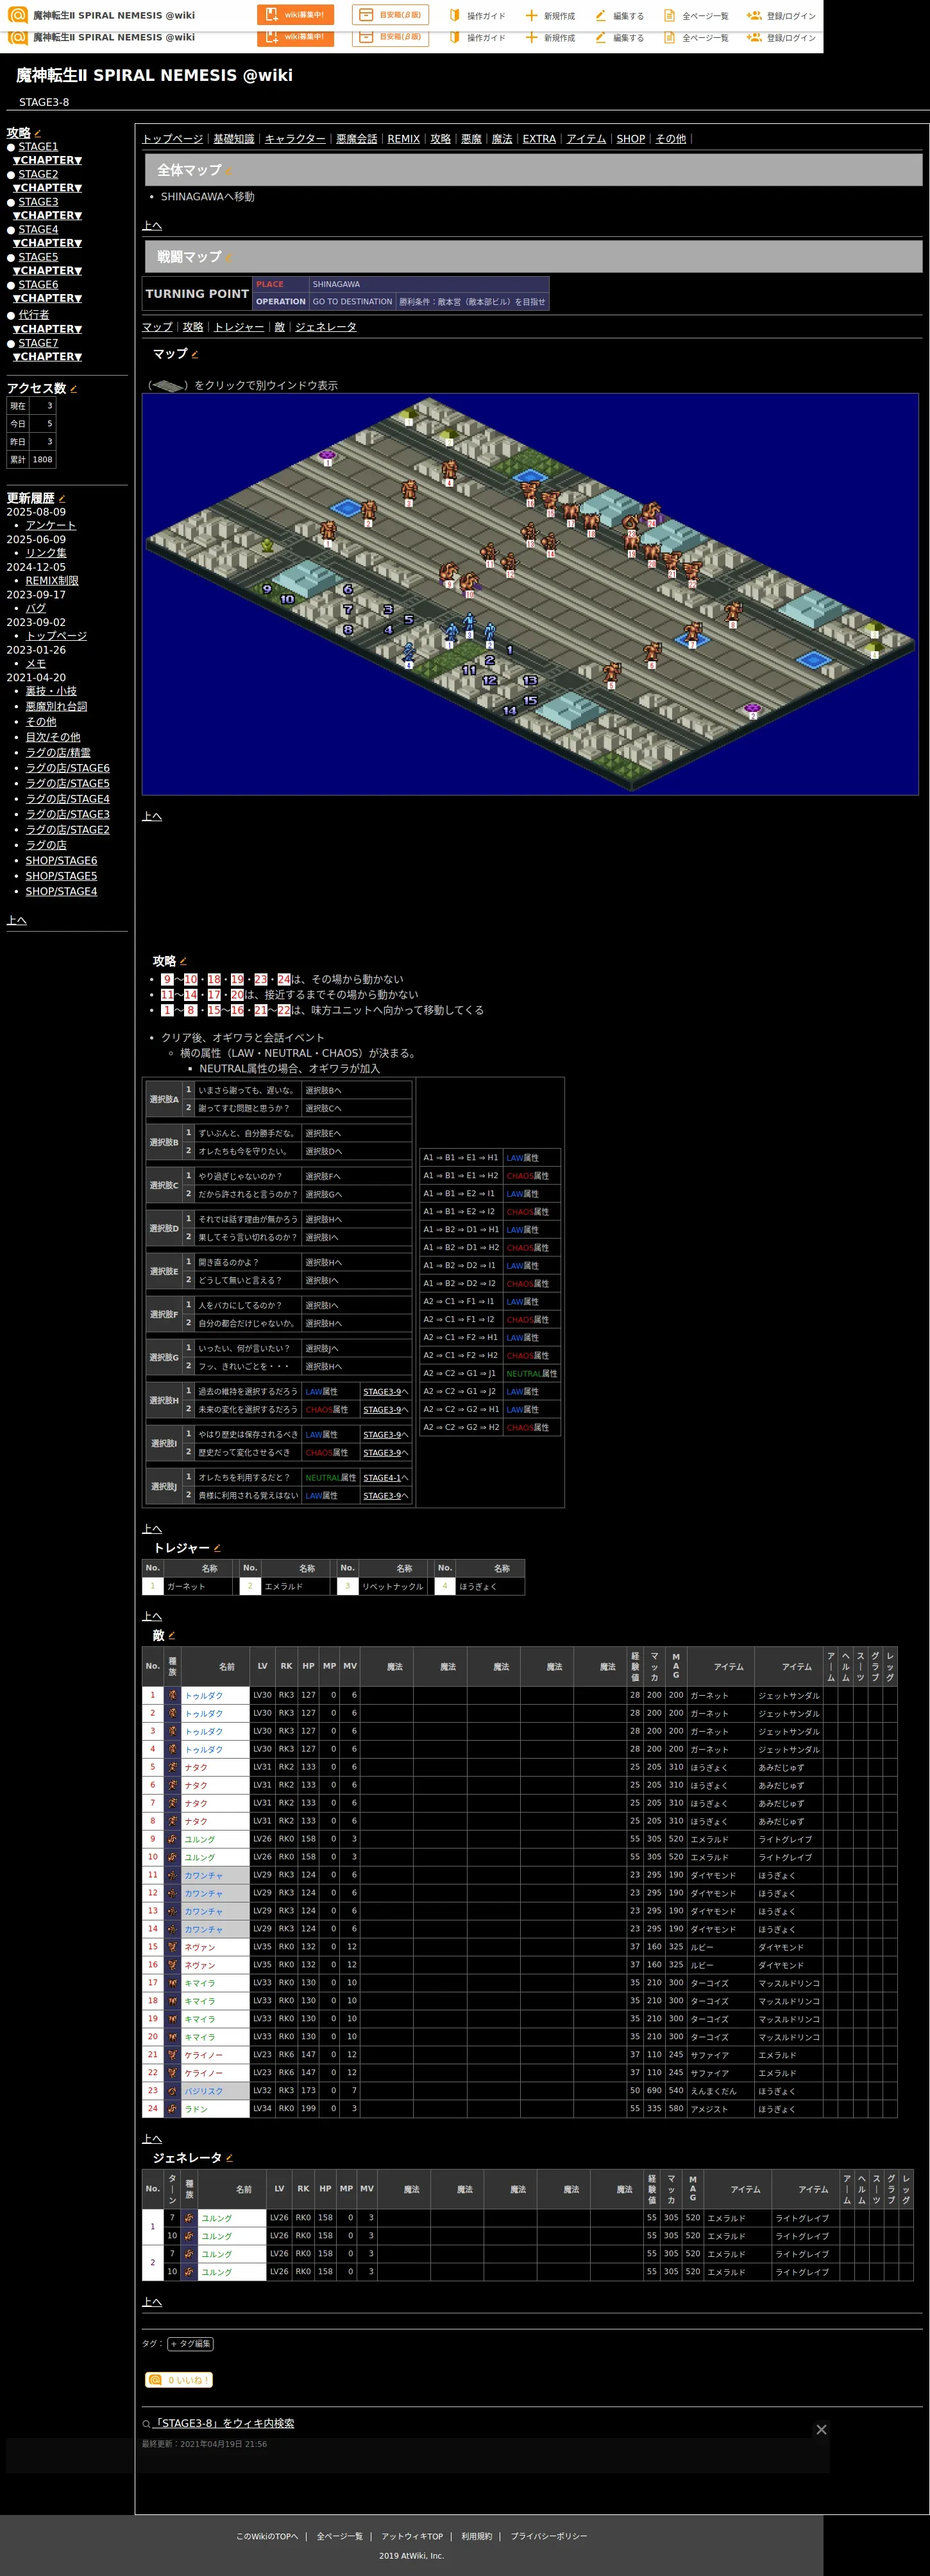Click race icon in enemy row No.1 トゥルダク
The image size is (930, 2576).
[x=172, y=1695]
